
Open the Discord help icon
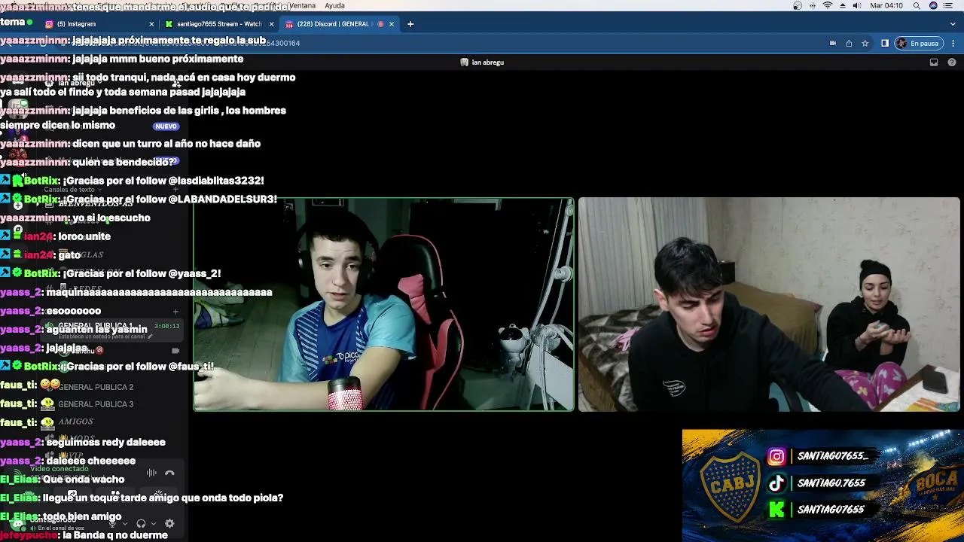pos(952,62)
